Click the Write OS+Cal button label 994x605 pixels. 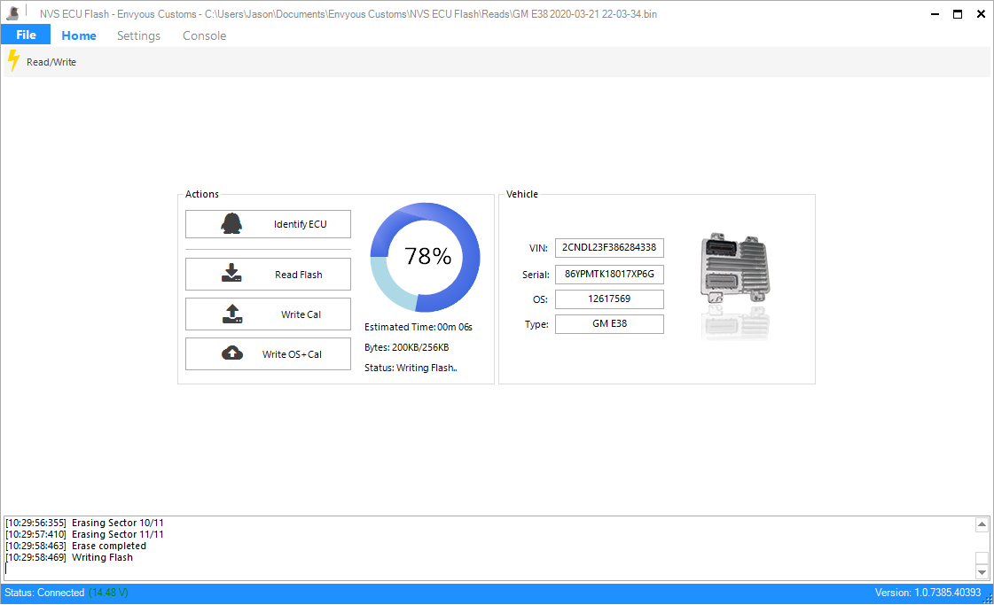[293, 354]
